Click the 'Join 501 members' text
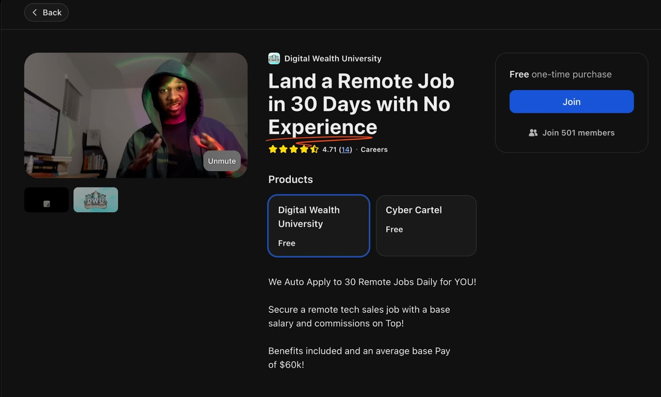 (x=578, y=133)
